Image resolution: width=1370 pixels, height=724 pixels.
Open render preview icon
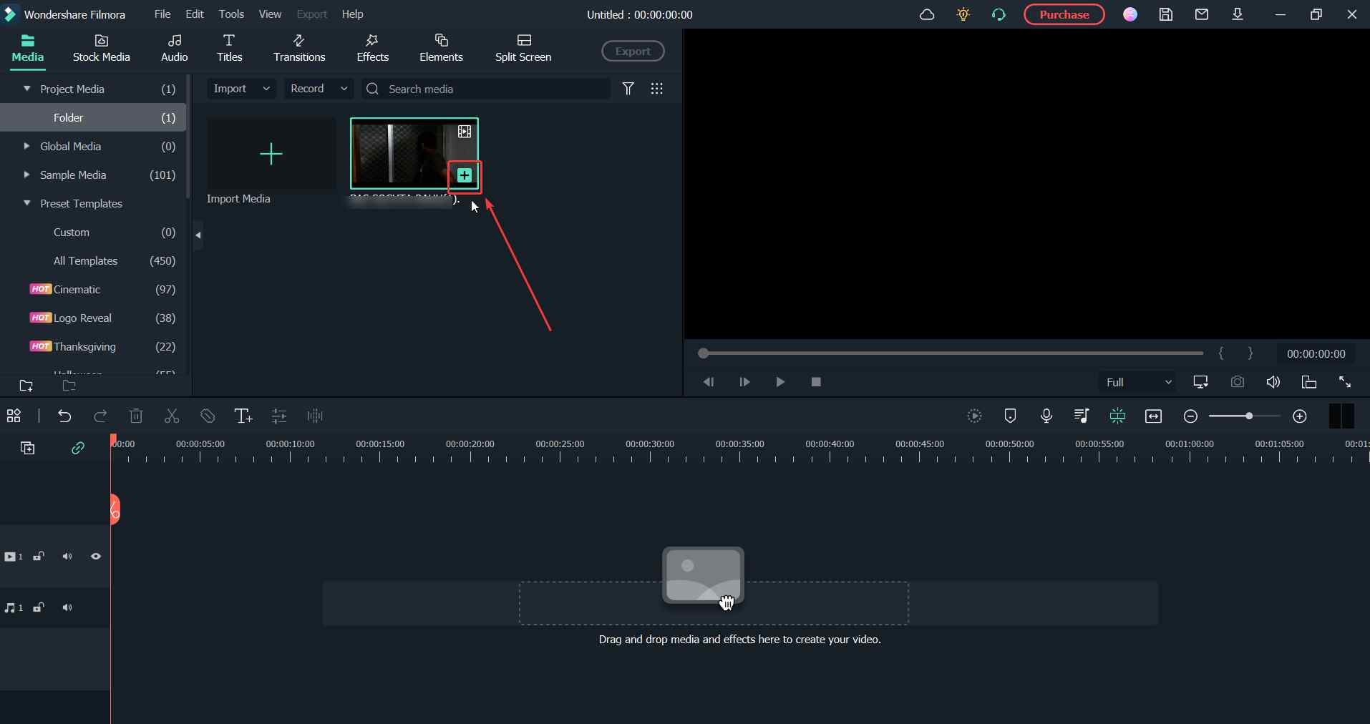975,416
